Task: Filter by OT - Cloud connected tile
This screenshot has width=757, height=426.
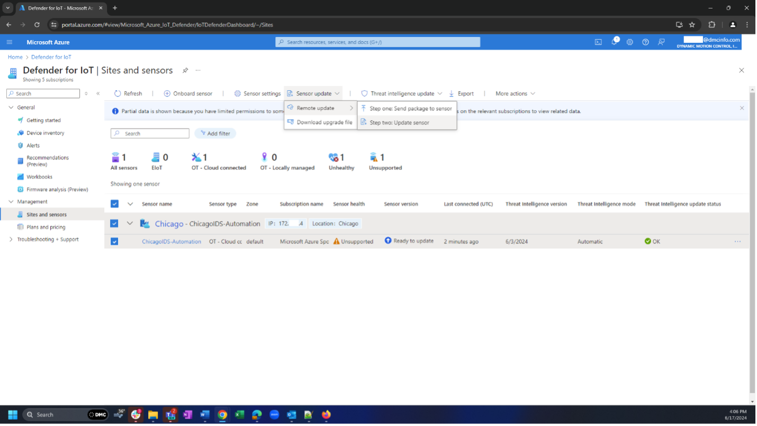Action: point(219,162)
